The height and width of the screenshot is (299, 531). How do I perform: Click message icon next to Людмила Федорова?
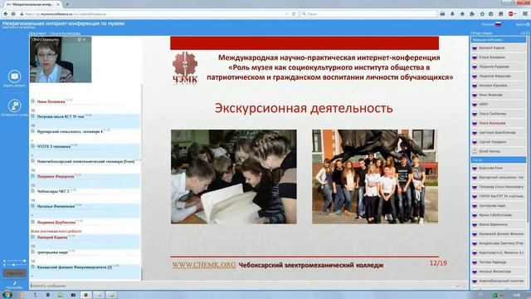pyautogui.click(x=33, y=176)
